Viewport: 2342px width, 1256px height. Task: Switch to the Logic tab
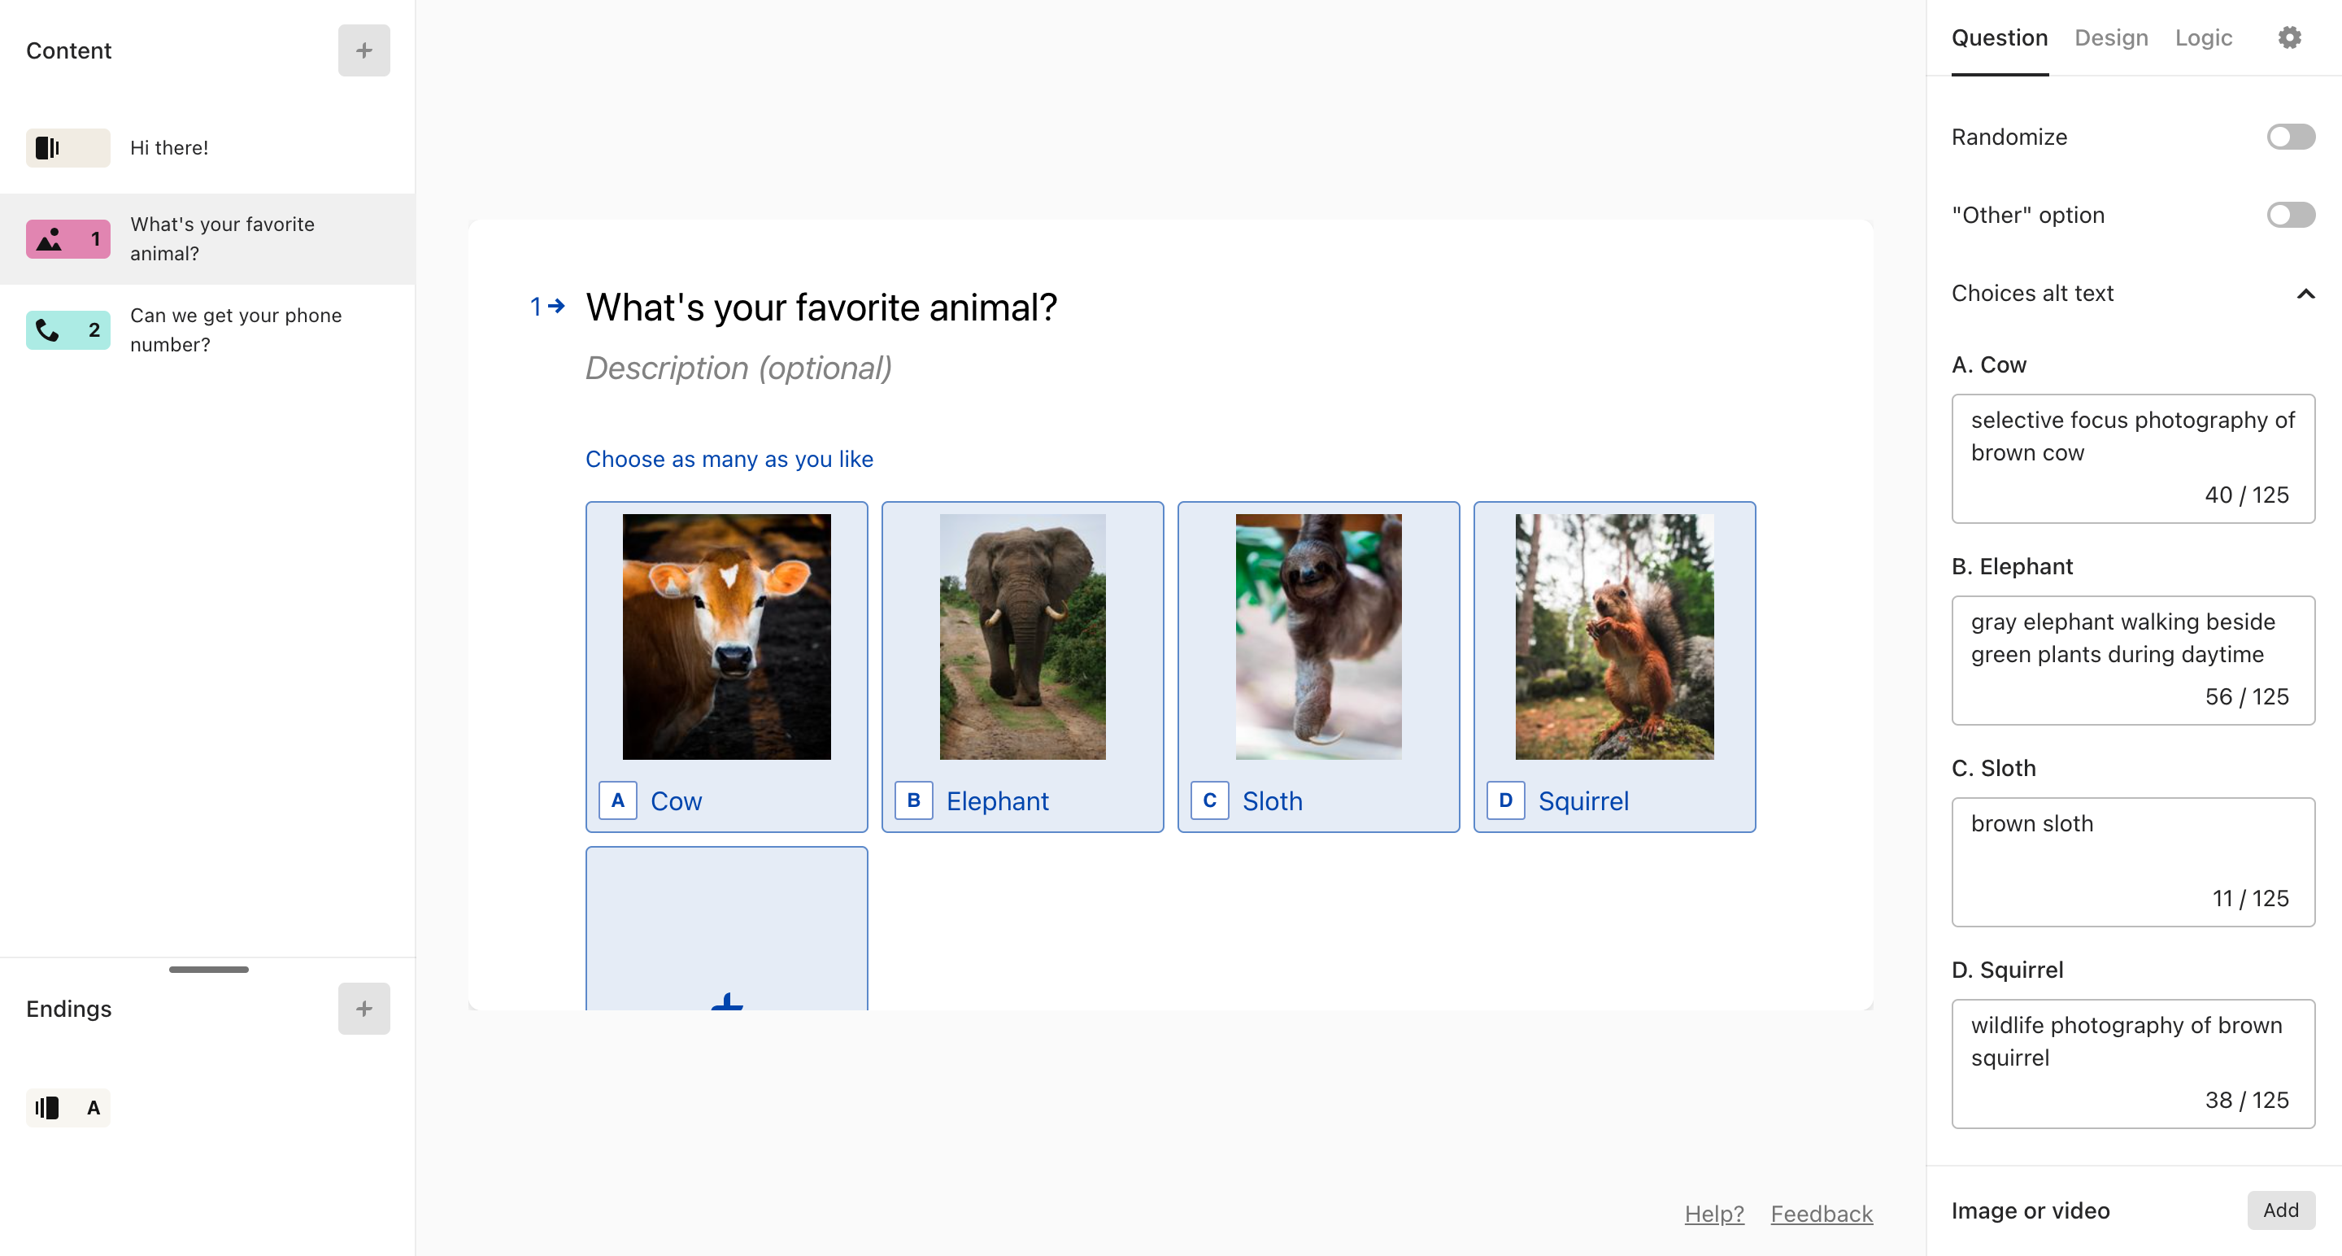tap(2203, 37)
